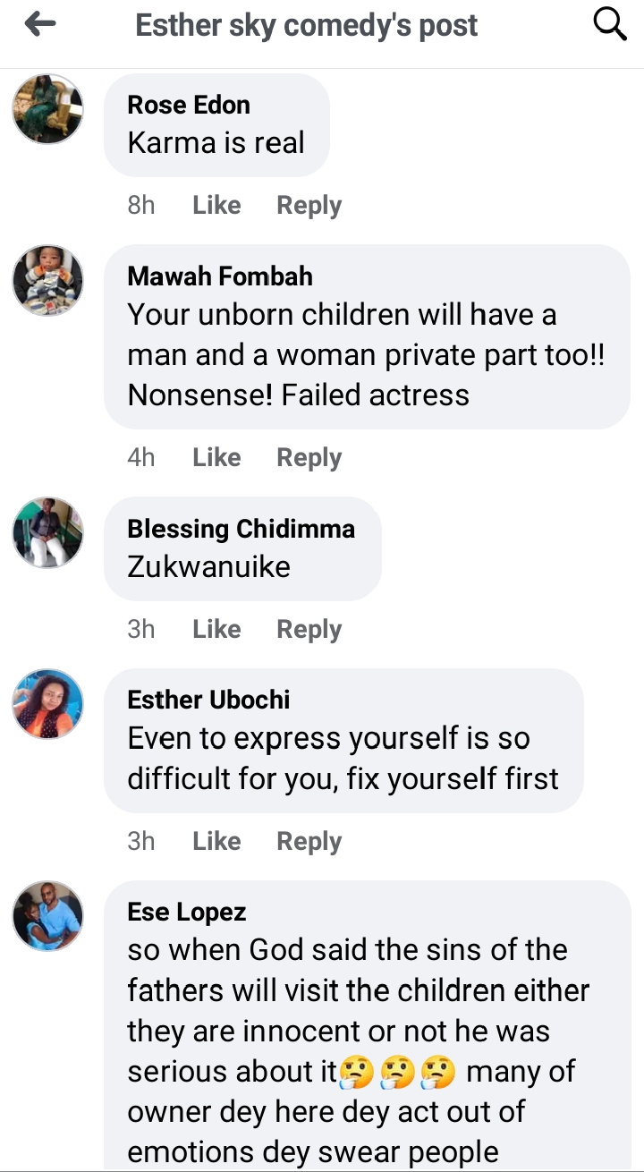The height and width of the screenshot is (1172, 644).
Task: Reply to Rose Edon's comment
Action: (309, 206)
